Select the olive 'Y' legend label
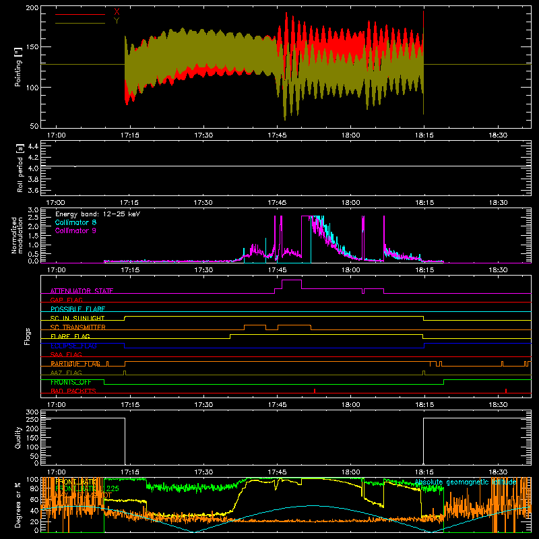Image resolution: width=539 pixels, height=539 pixels. pyautogui.click(x=117, y=21)
